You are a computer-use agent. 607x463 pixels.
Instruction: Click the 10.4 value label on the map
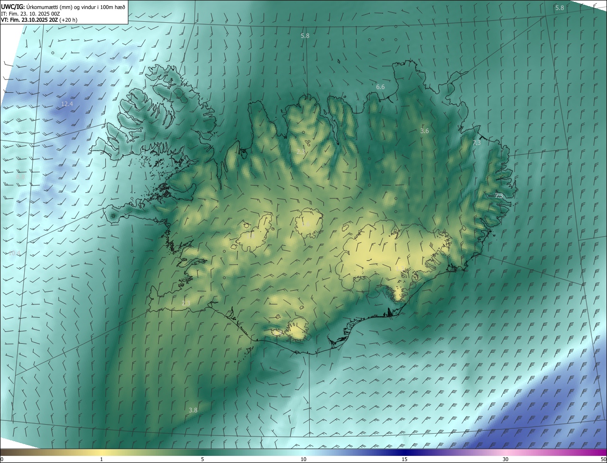pyautogui.click(x=15, y=253)
